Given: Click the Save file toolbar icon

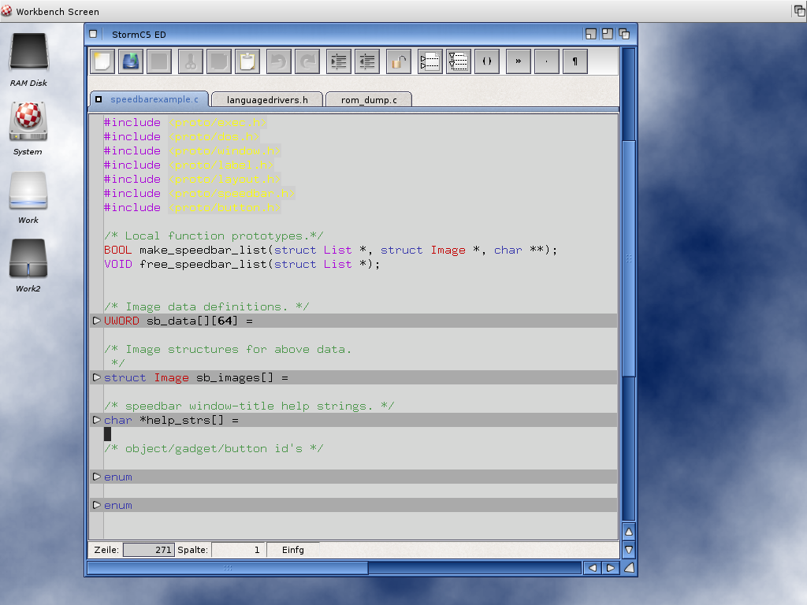Looking at the screenshot, I should 131,61.
